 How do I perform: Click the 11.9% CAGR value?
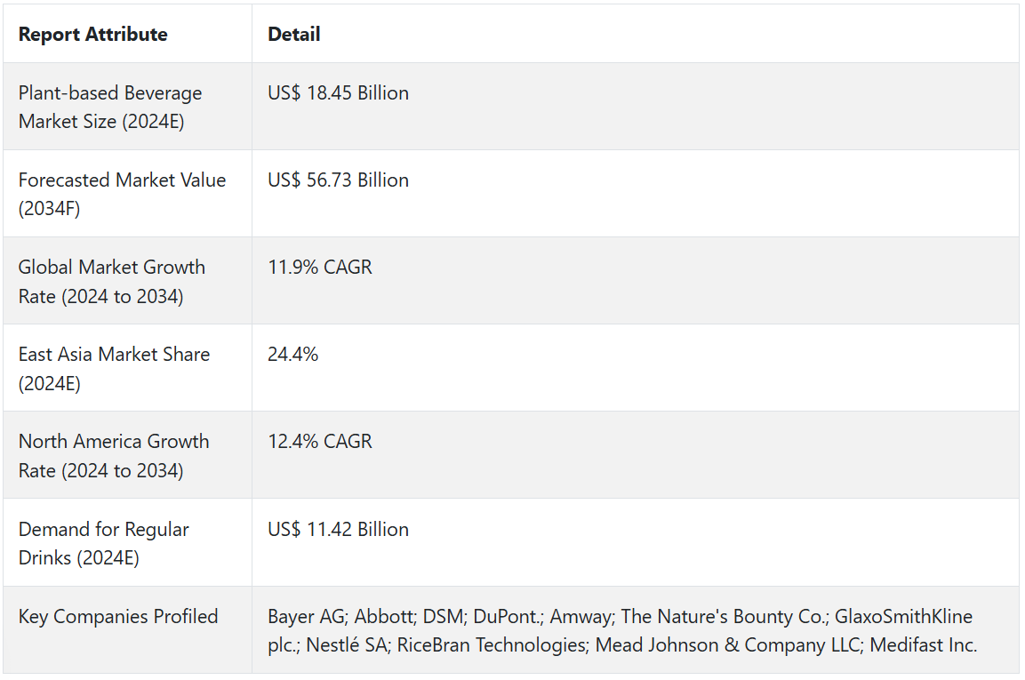(x=319, y=268)
